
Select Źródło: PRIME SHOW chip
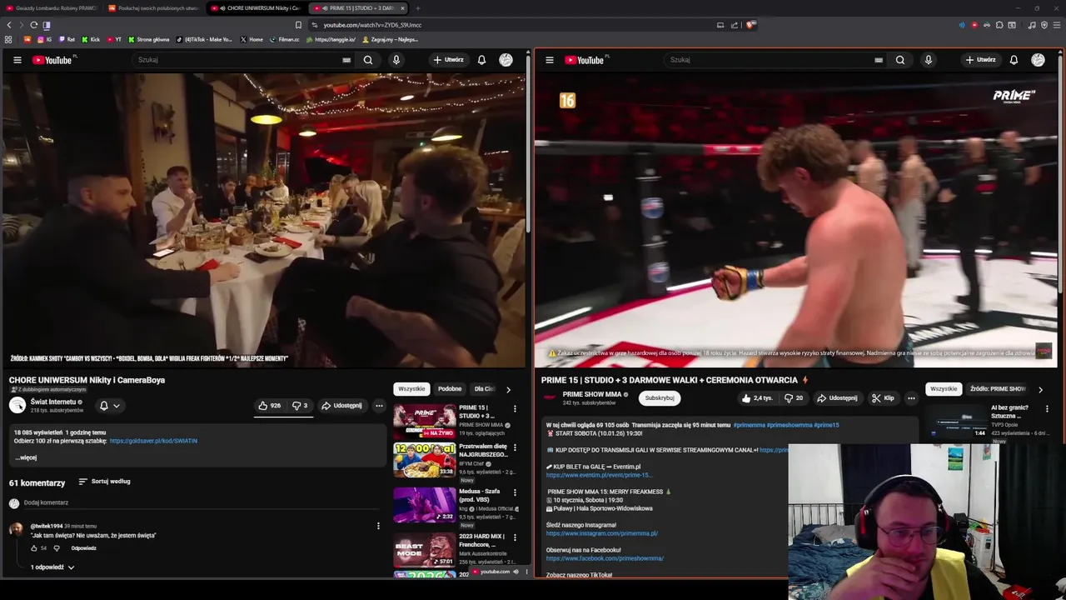click(998, 389)
